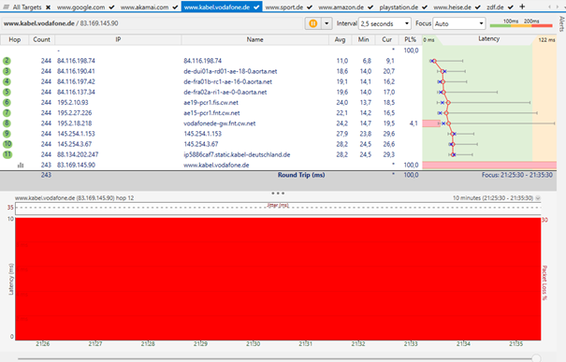Select the ae19-pcr1.fis.cw.net hop name

[x=210, y=103]
